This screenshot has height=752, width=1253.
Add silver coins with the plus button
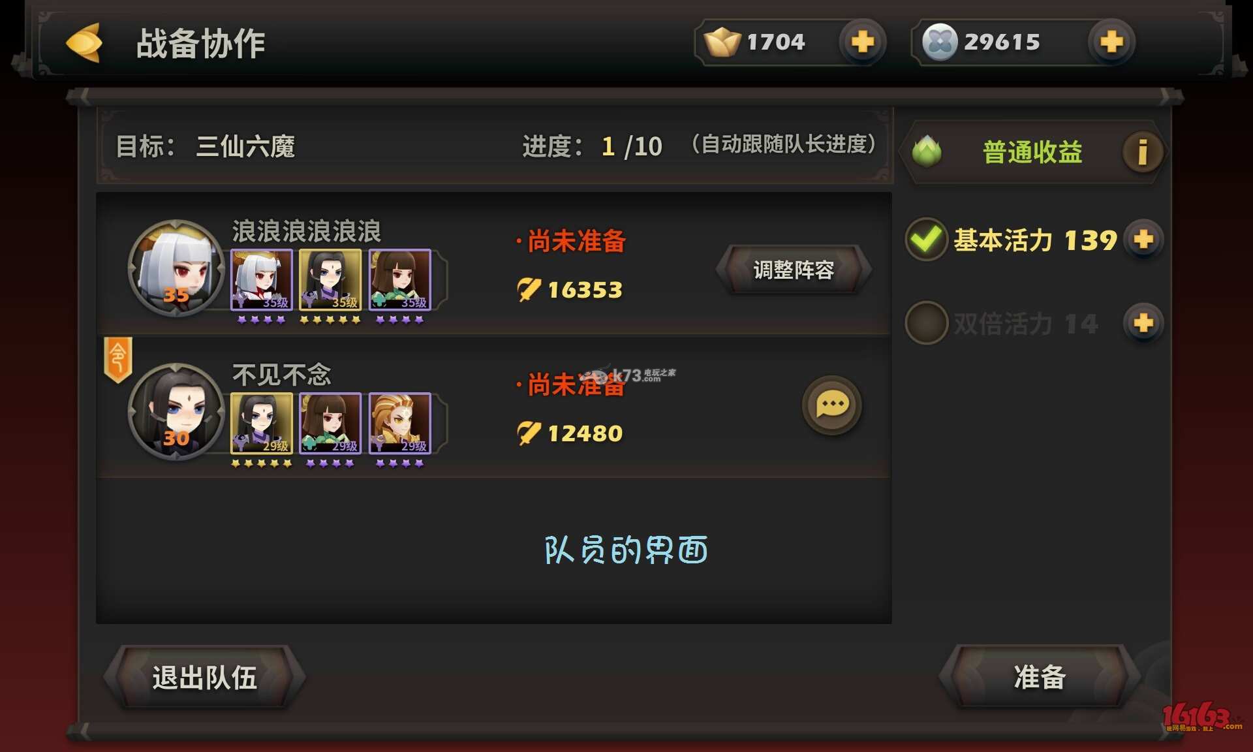[1111, 42]
